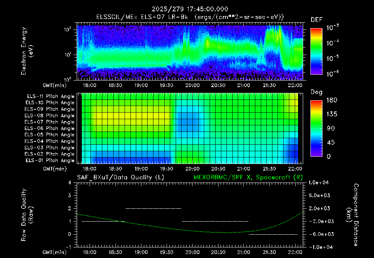Click the ELS-01 Pitch Angle row label

tap(50, 160)
